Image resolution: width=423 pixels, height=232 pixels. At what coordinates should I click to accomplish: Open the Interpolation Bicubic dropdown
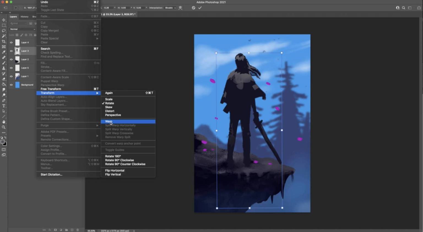tap(170, 8)
